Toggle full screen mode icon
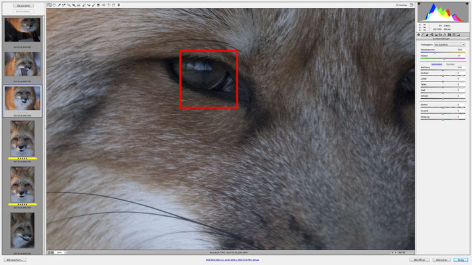Screen dimensions: 472x265 [x=412, y=5]
